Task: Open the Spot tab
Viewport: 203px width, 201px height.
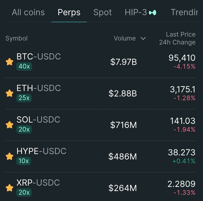Action: [102, 12]
